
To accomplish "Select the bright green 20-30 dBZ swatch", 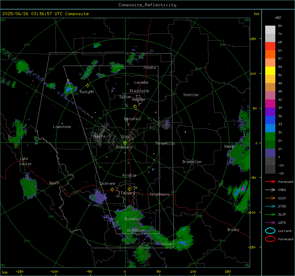I will click(x=270, y=137).
